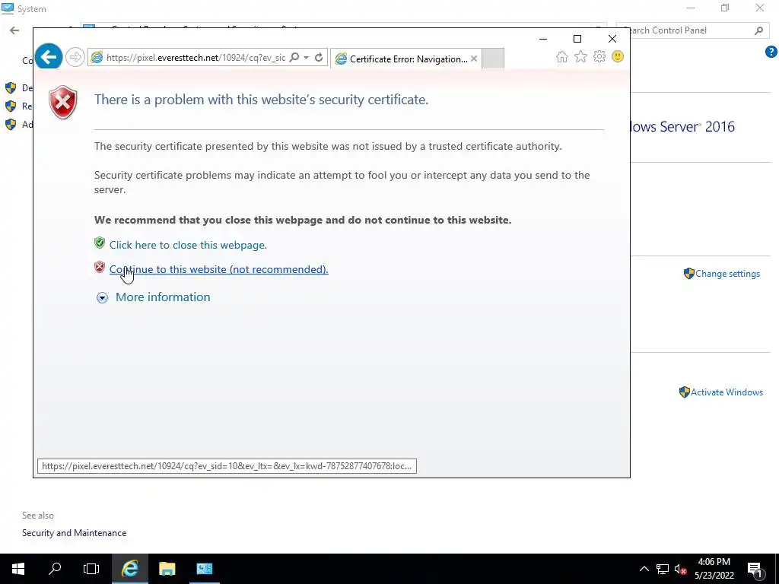
Task: Click the status bar URL tooltip
Action: pyautogui.click(x=227, y=466)
